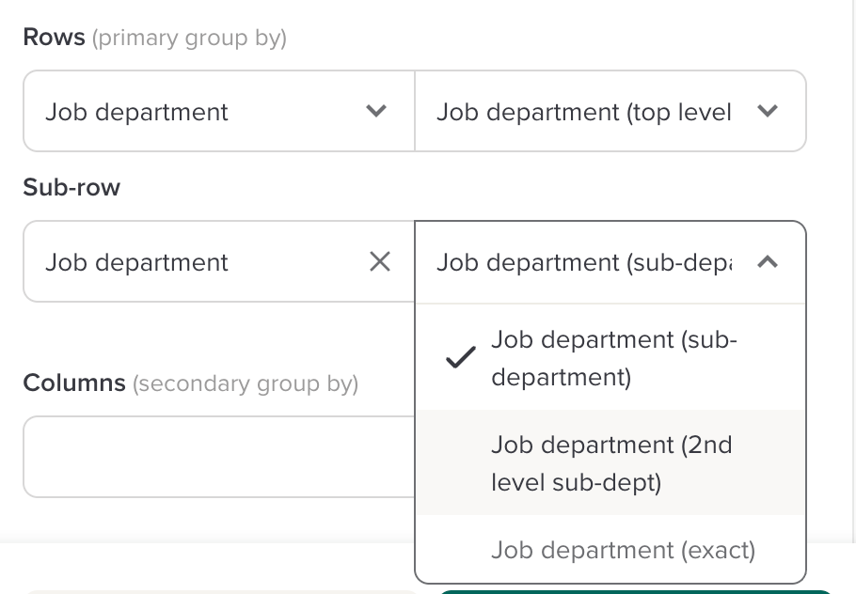856x594 pixels.
Task: Click the (secondary group by) hint text
Action: coord(246,384)
